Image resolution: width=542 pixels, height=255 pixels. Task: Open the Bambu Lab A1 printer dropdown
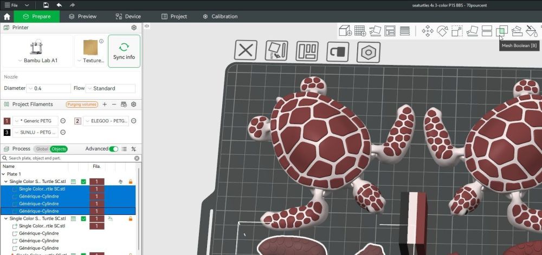point(38,61)
